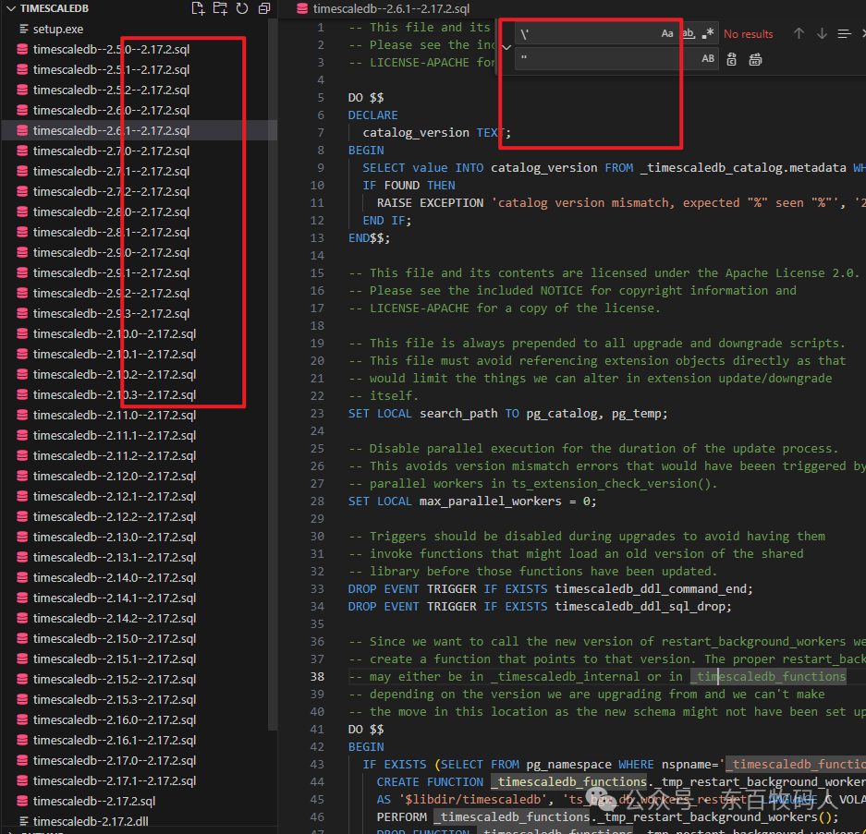Click file icon next to setup.exe

[23, 29]
